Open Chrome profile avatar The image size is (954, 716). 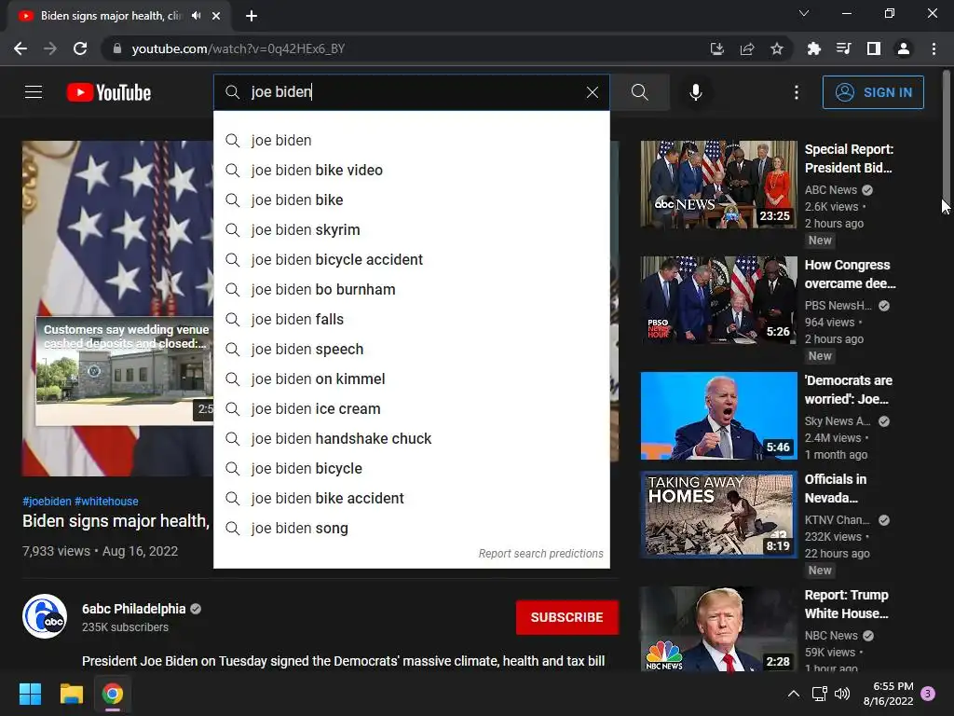point(903,48)
